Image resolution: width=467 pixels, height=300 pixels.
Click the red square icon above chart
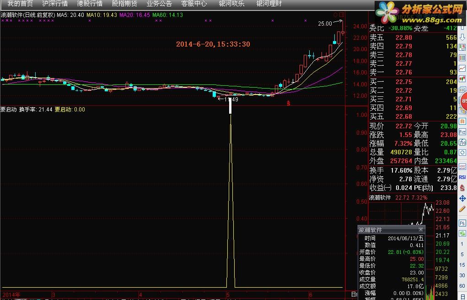click(x=342, y=14)
